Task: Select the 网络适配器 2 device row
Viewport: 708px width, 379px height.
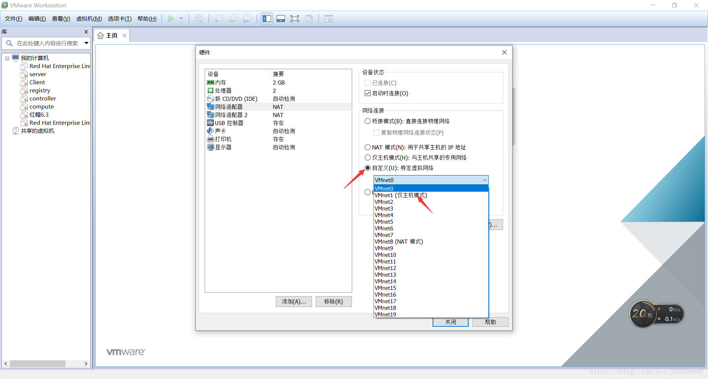Action: (x=278, y=115)
